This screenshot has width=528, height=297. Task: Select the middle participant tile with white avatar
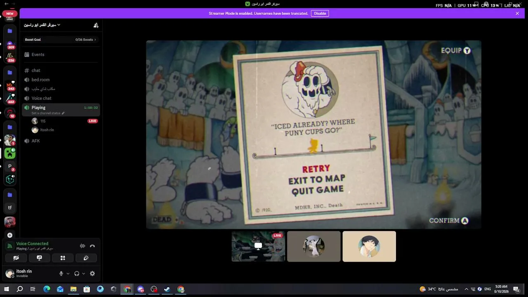click(314, 246)
